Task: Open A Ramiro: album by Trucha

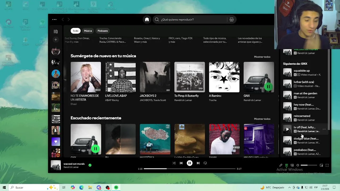Action: (224, 77)
